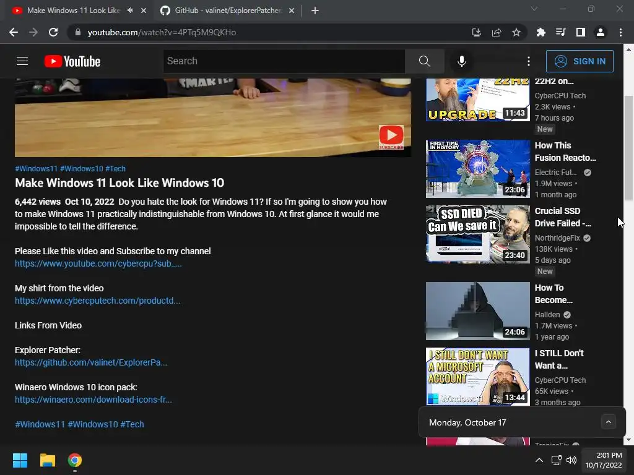
Task: Open Microsoft Account video thumbnail
Action: 477,377
